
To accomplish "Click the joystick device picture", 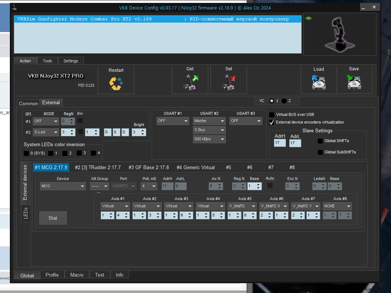I will 340,34.
